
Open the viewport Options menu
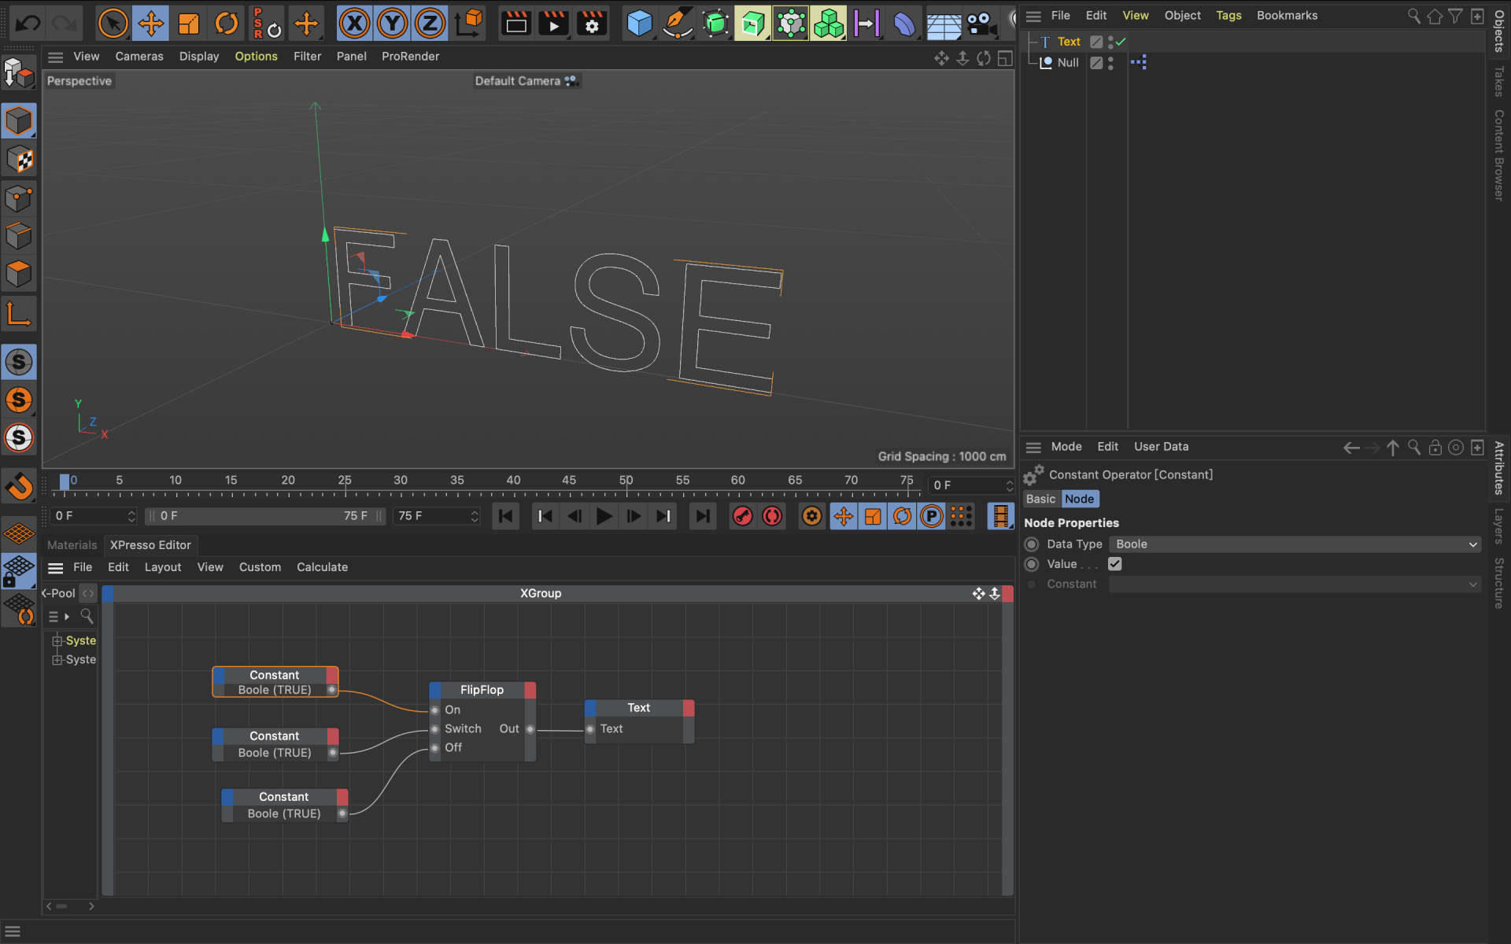[x=256, y=56]
